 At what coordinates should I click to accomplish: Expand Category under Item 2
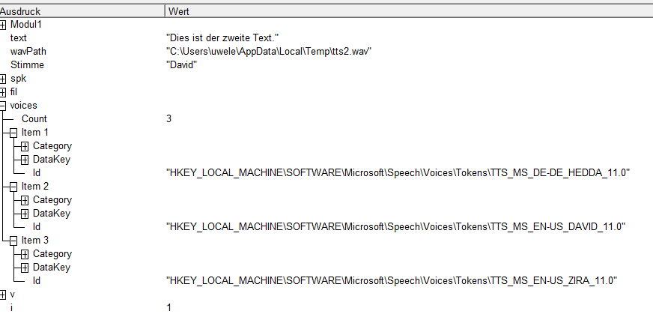pyautogui.click(x=25, y=200)
